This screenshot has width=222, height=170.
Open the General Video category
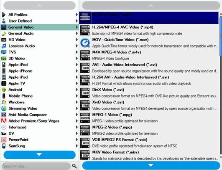[40, 27]
